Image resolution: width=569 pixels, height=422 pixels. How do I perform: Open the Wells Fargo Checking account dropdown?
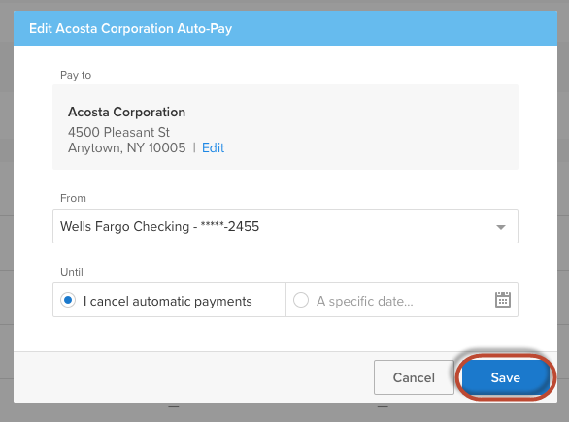285,226
